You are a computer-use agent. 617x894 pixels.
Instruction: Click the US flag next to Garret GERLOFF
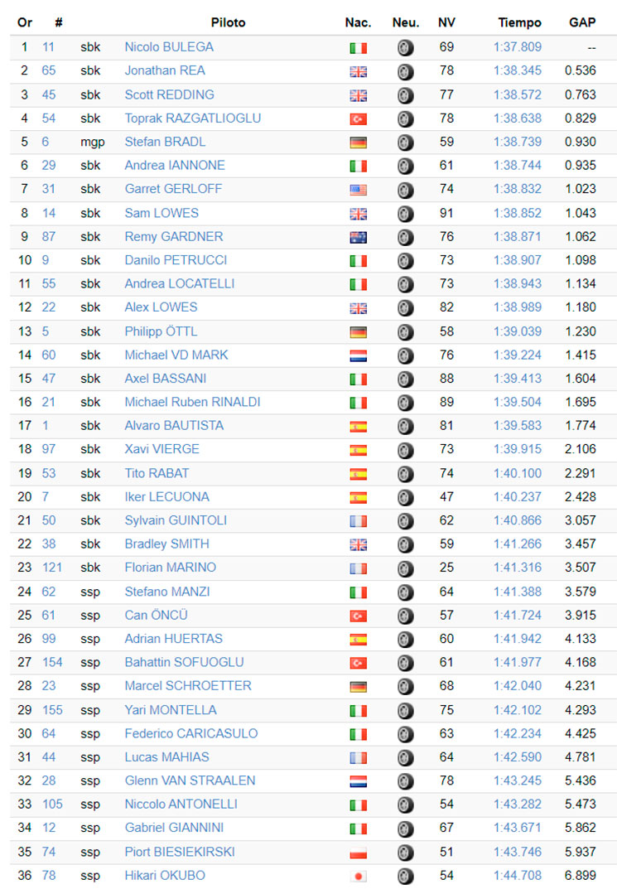pyautogui.click(x=358, y=190)
